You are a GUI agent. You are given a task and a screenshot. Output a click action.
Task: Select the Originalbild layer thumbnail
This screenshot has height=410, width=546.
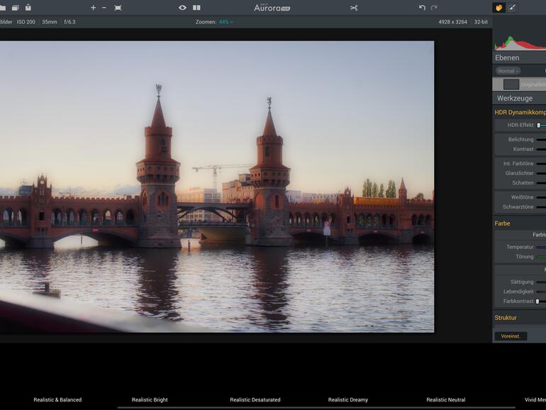pyautogui.click(x=511, y=84)
